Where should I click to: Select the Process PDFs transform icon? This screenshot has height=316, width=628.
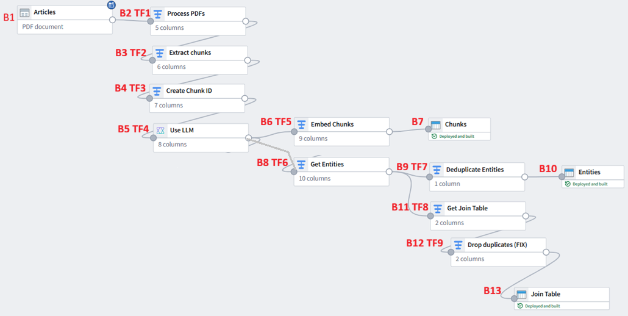coord(159,13)
